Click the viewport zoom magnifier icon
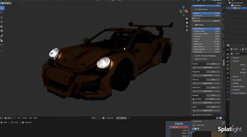Screen dimensions: 247x137 pyautogui.click(x=187, y=19)
